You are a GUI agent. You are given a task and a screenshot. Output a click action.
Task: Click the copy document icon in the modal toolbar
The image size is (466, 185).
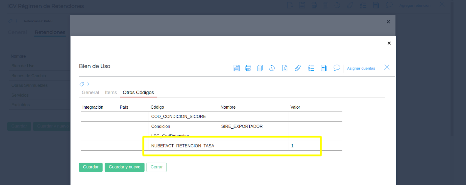(x=260, y=68)
